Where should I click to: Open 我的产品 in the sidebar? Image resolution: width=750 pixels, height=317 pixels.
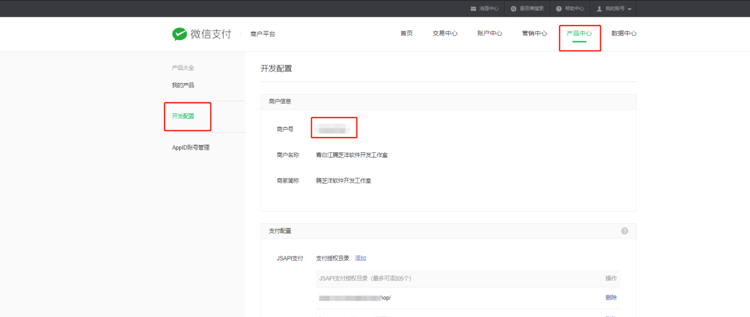pyautogui.click(x=183, y=85)
